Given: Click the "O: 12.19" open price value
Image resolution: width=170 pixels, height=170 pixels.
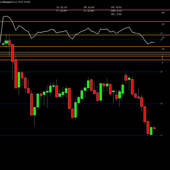Looking at the screenshot, I should 62,7.
